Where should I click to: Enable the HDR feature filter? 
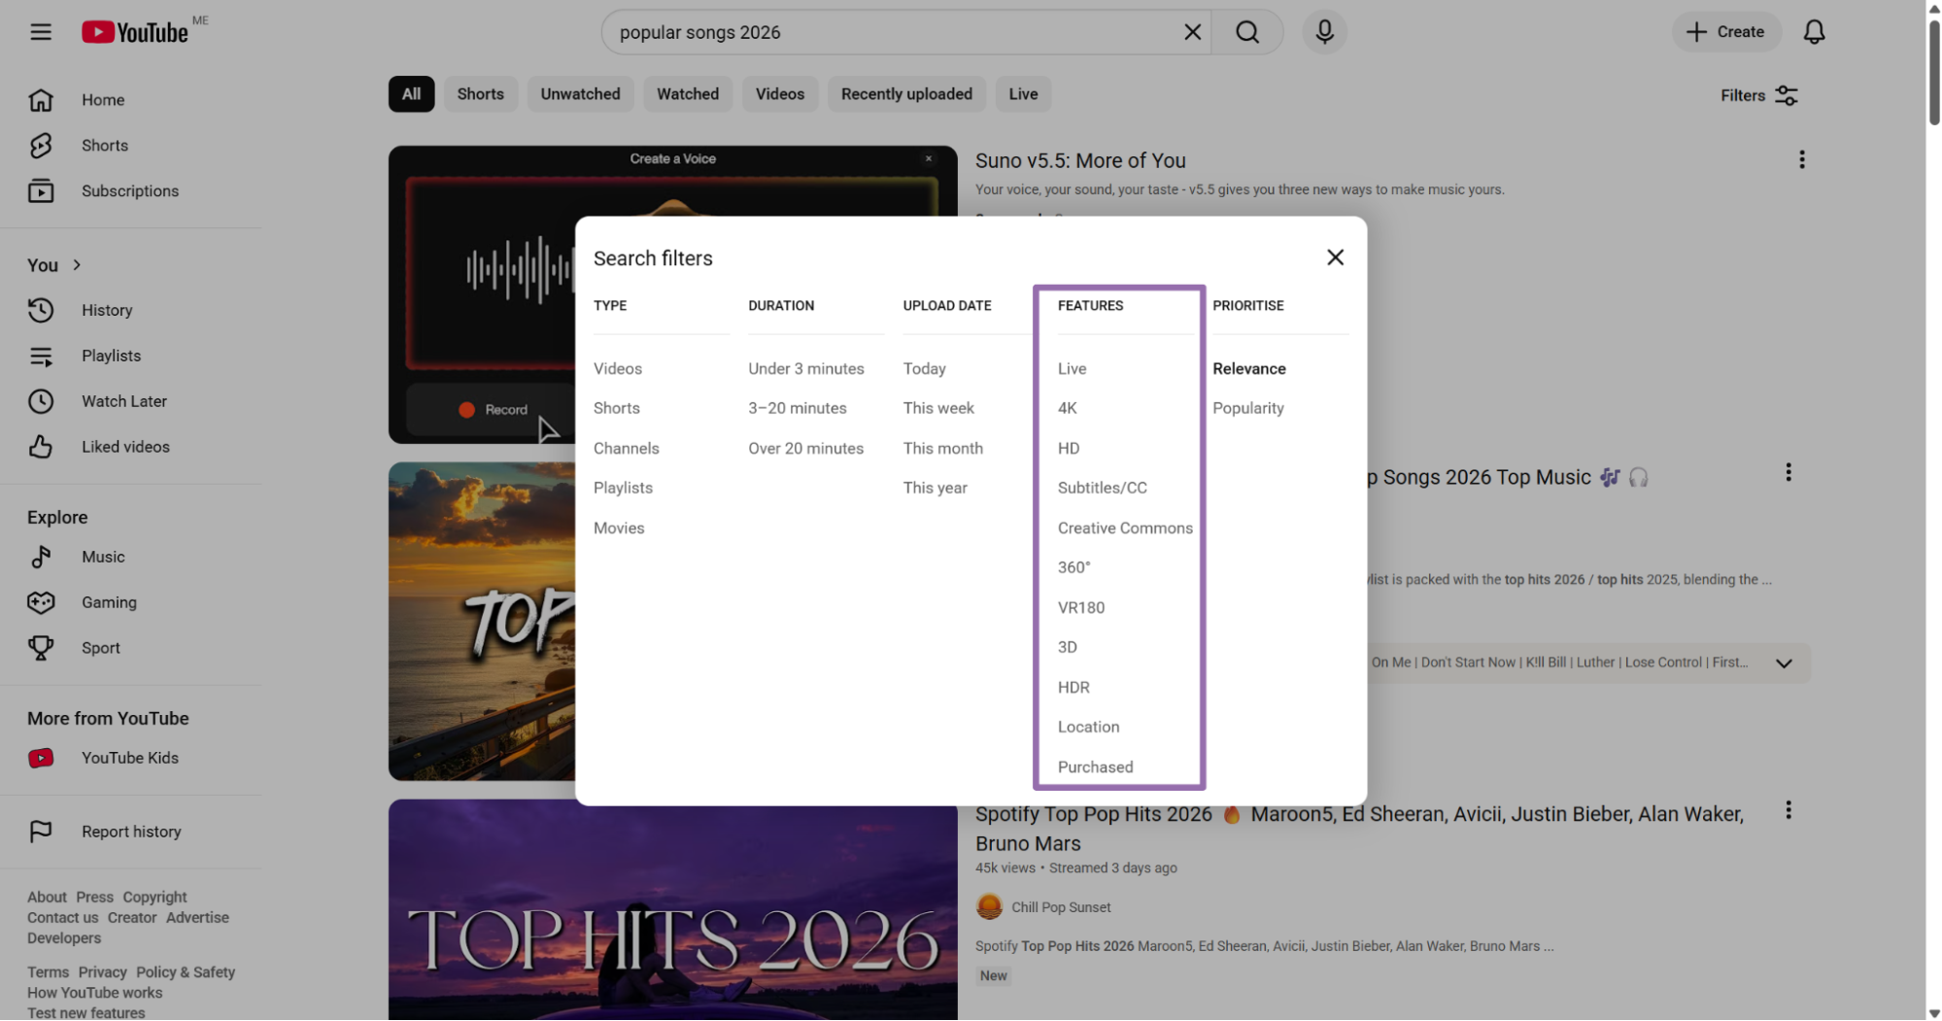pyautogui.click(x=1073, y=688)
